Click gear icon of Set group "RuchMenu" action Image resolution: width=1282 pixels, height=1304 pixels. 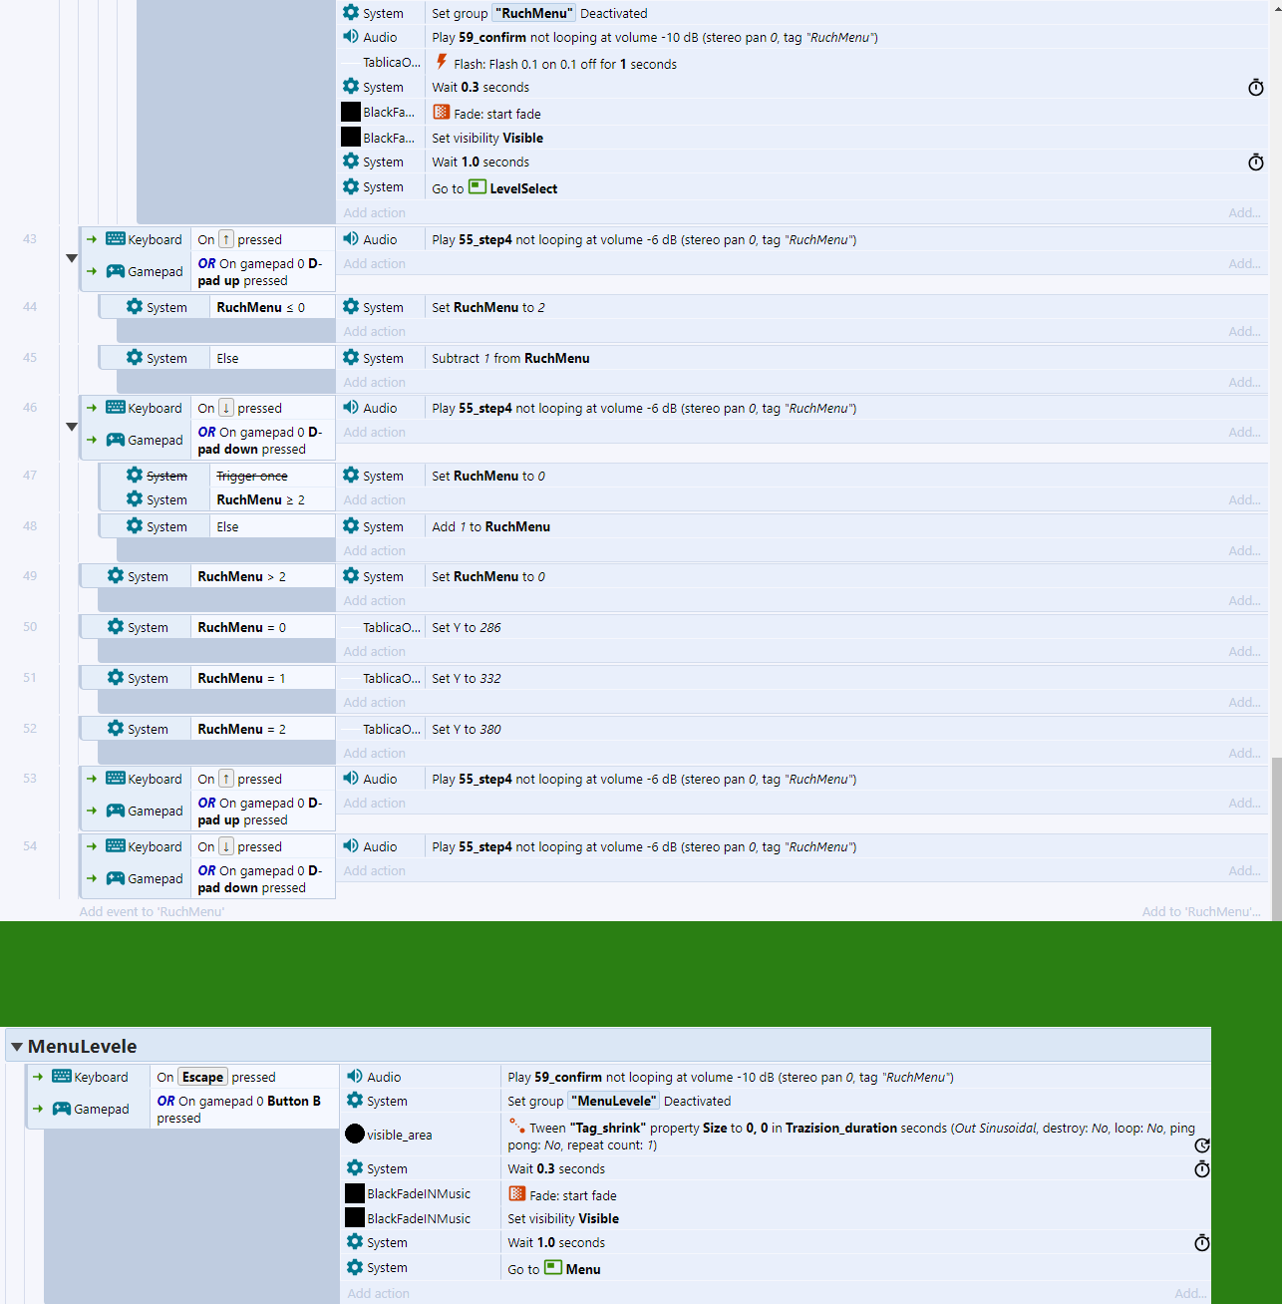coord(351,13)
